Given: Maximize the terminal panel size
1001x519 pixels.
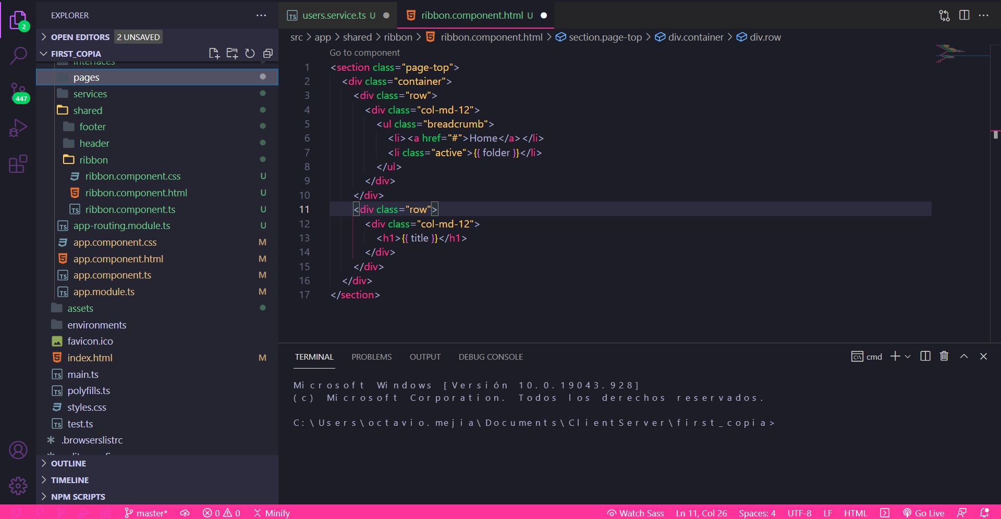Looking at the screenshot, I should pos(964,357).
